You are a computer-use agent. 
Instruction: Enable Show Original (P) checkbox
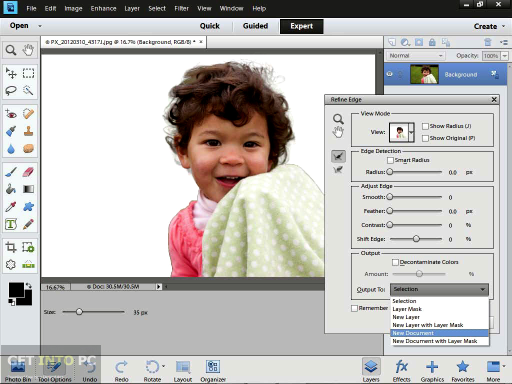tap(425, 138)
